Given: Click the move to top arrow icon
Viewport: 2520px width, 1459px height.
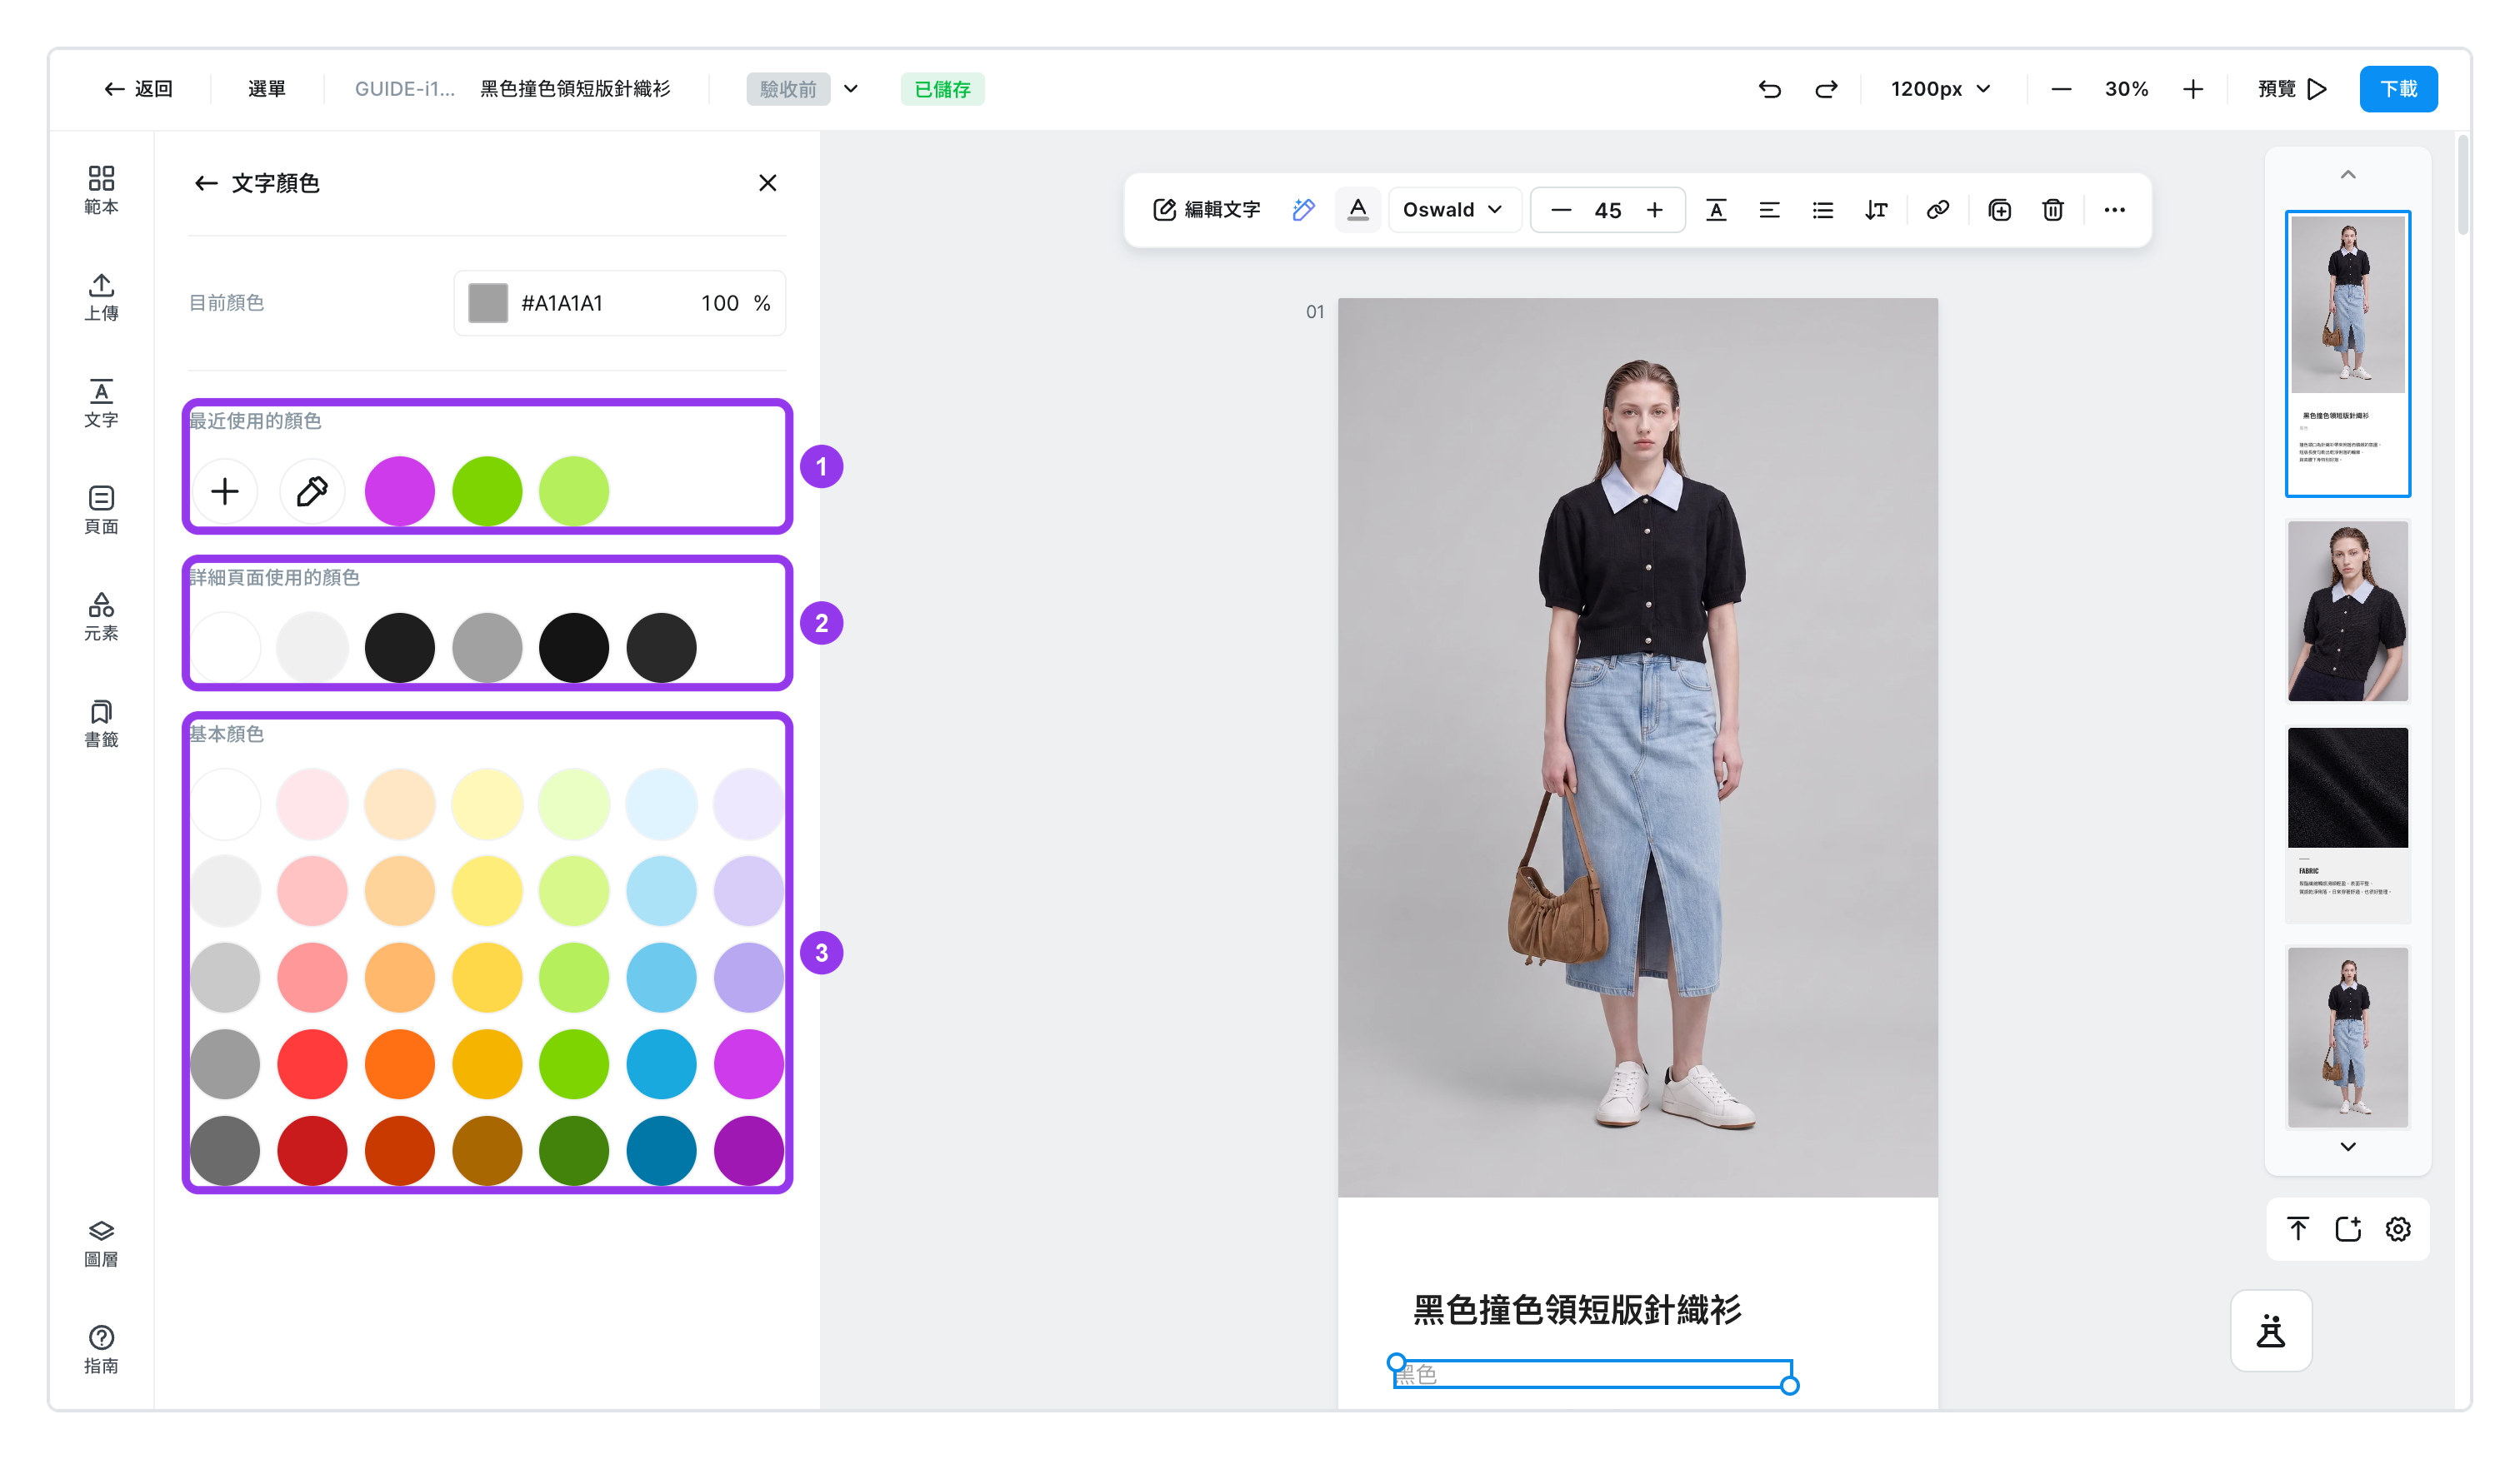Looking at the screenshot, I should click(2298, 1229).
